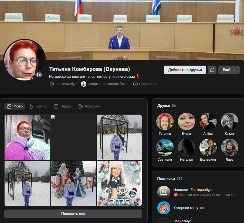Screen dimensions: 244x223
Task: Open Спортивная школа "Инт..." link
Action: pos(108,84)
